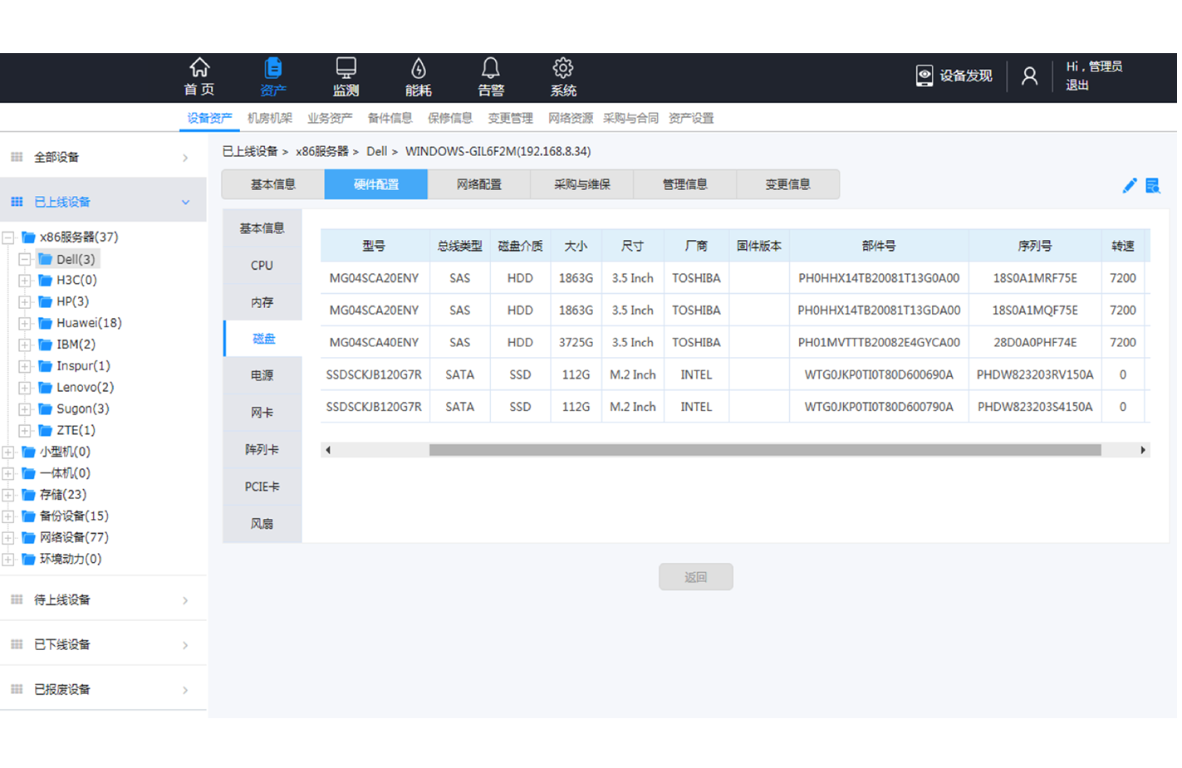Open the 监测 monitoring icon

pos(346,68)
